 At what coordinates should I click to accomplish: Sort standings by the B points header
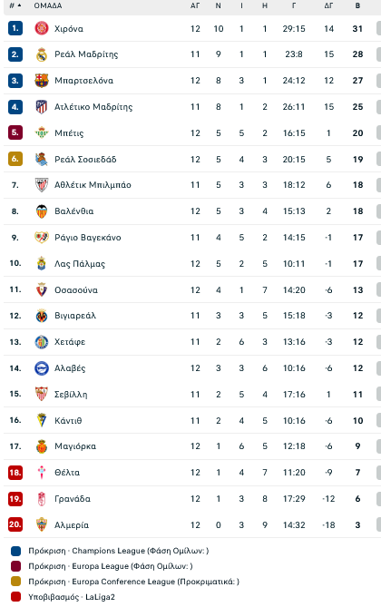tap(357, 5)
